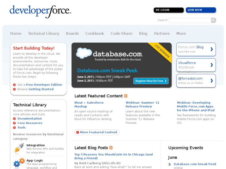Click the Latest Featured Content heading
Screen dimensions: 226x169
99,96
